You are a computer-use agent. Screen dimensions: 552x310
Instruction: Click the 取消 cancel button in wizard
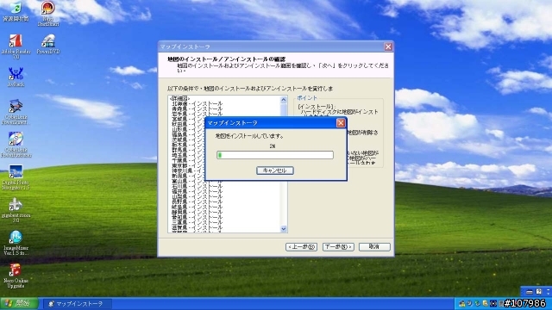pyautogui.click(x=374, y=247)
